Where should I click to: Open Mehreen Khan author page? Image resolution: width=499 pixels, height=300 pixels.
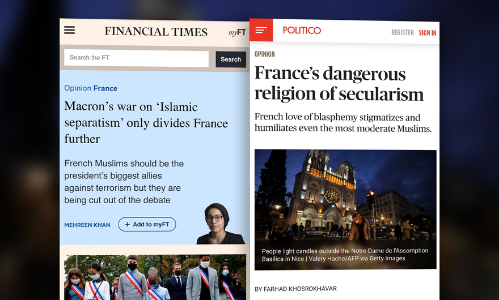pyautogui.click(x=87, y=225)
